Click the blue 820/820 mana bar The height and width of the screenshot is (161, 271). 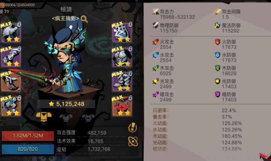click(x=28, y=149)
